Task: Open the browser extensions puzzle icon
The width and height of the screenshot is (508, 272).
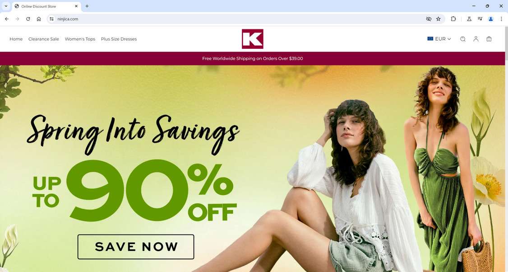Action: [453, 19]
